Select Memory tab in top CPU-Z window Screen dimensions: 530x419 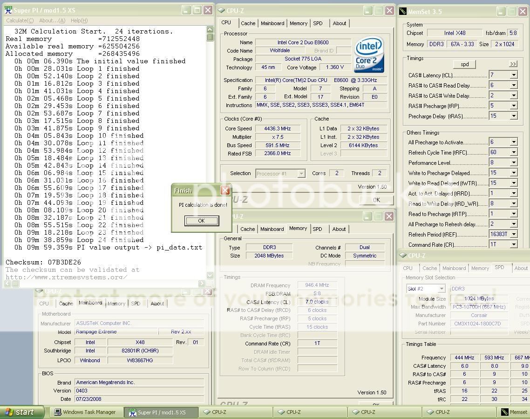[299, 23]
